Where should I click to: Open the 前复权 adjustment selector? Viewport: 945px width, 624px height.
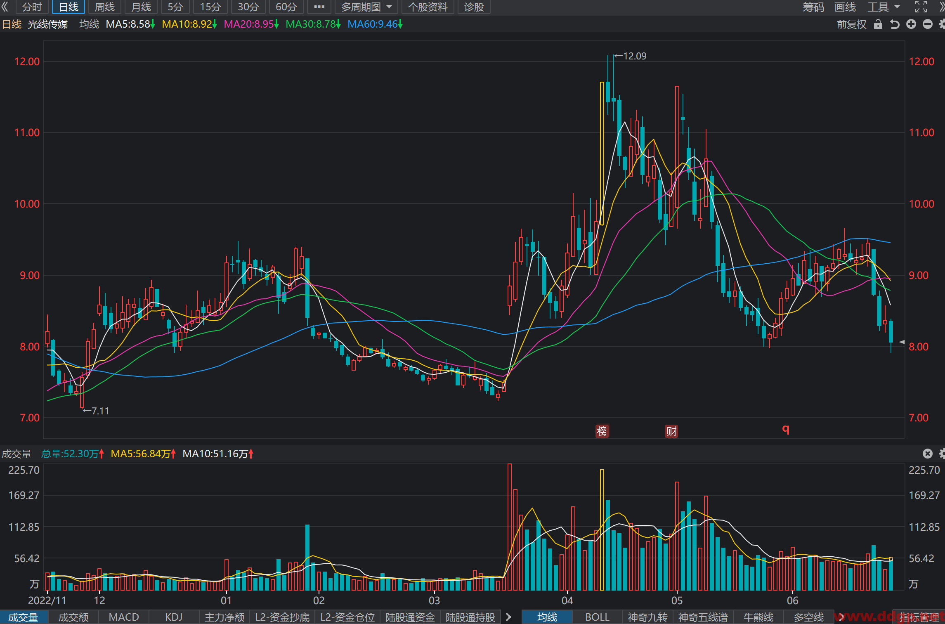click(x=851, y=24)
